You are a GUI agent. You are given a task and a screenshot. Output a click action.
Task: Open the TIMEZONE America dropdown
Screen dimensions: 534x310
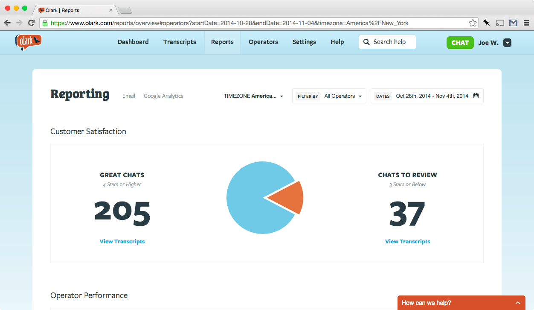(x=254, y=96)
